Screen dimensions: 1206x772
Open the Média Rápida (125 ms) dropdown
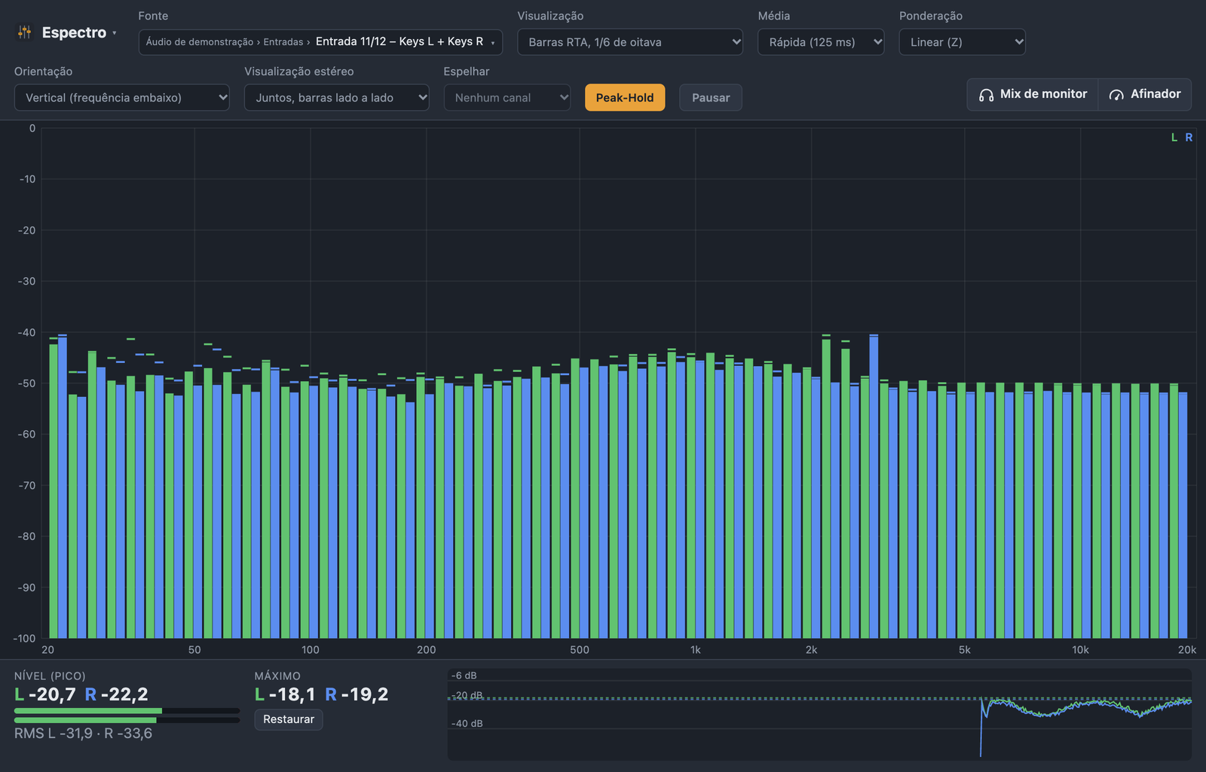[821, 42]
